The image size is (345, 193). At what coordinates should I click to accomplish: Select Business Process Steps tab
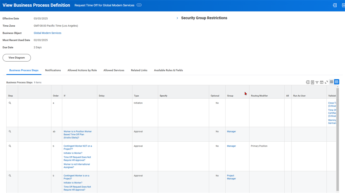(x=24, y=70)
